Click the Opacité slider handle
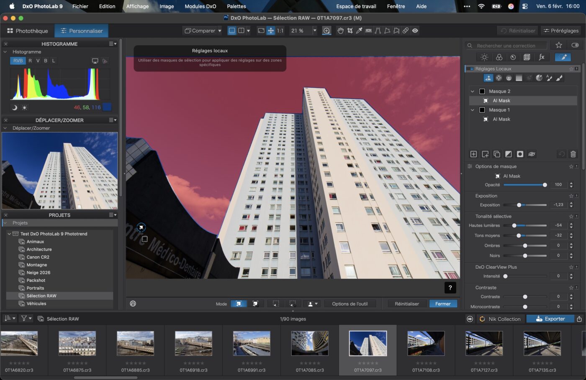The height and width of the screenshot is (380, 586). point(545,185)
